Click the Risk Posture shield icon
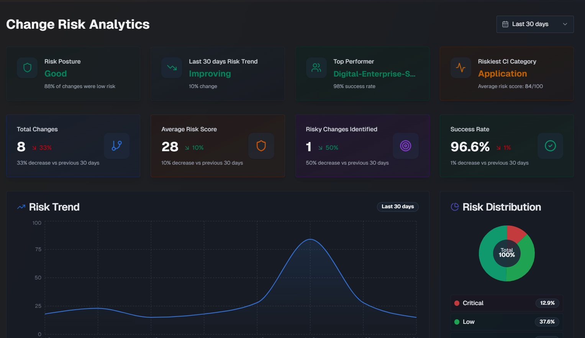This screenshot has height=338, width=585. click(27, 67)
